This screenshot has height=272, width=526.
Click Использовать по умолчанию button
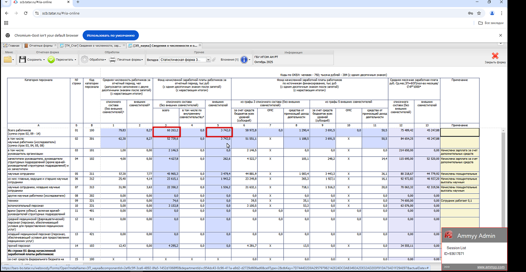coord(111,35)
